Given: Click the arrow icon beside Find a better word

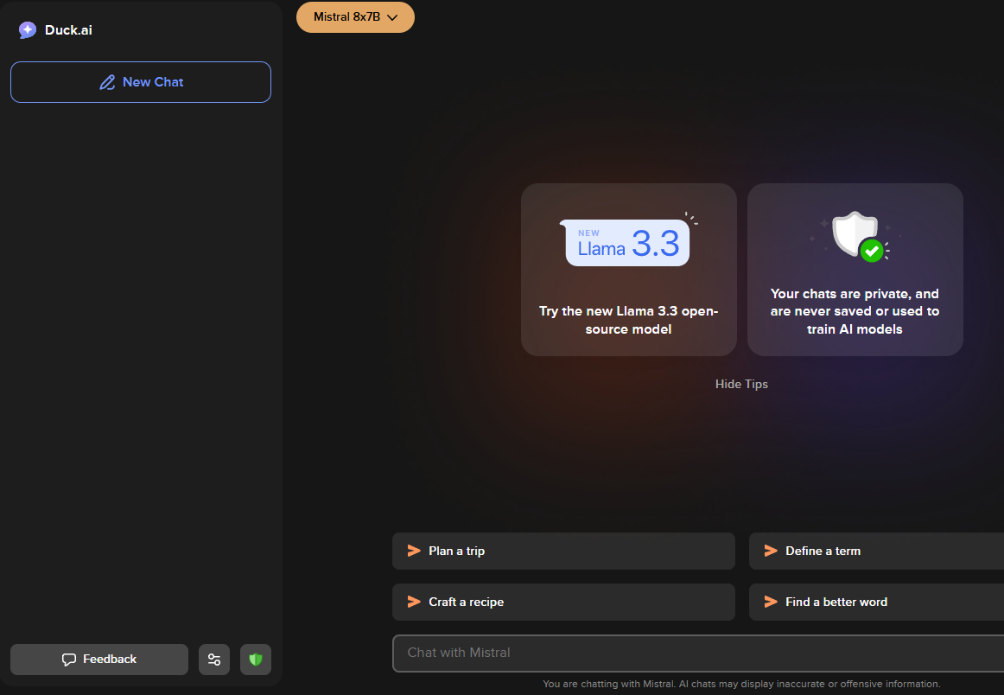Looking at the screenshot, I should pyautogui.click(x=771, y=602).
